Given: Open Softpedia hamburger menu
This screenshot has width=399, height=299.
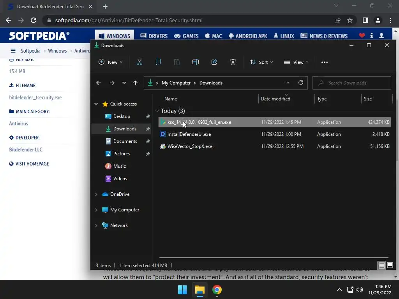Looking at the screenshot, I should pyautogui.click(x=13, y=51).
